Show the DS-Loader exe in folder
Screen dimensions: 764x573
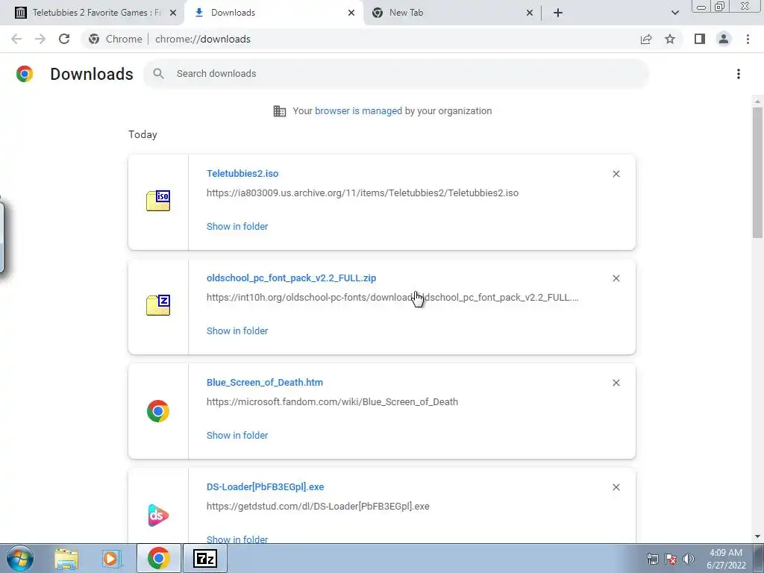click(237, 539)
